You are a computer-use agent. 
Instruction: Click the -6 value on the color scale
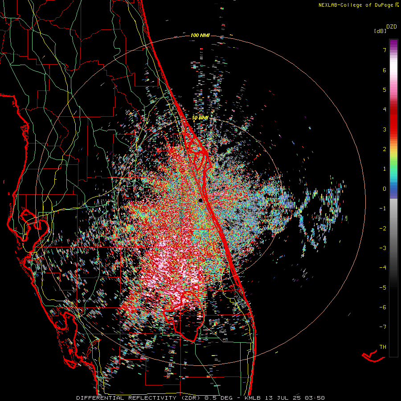coord(383,307)
